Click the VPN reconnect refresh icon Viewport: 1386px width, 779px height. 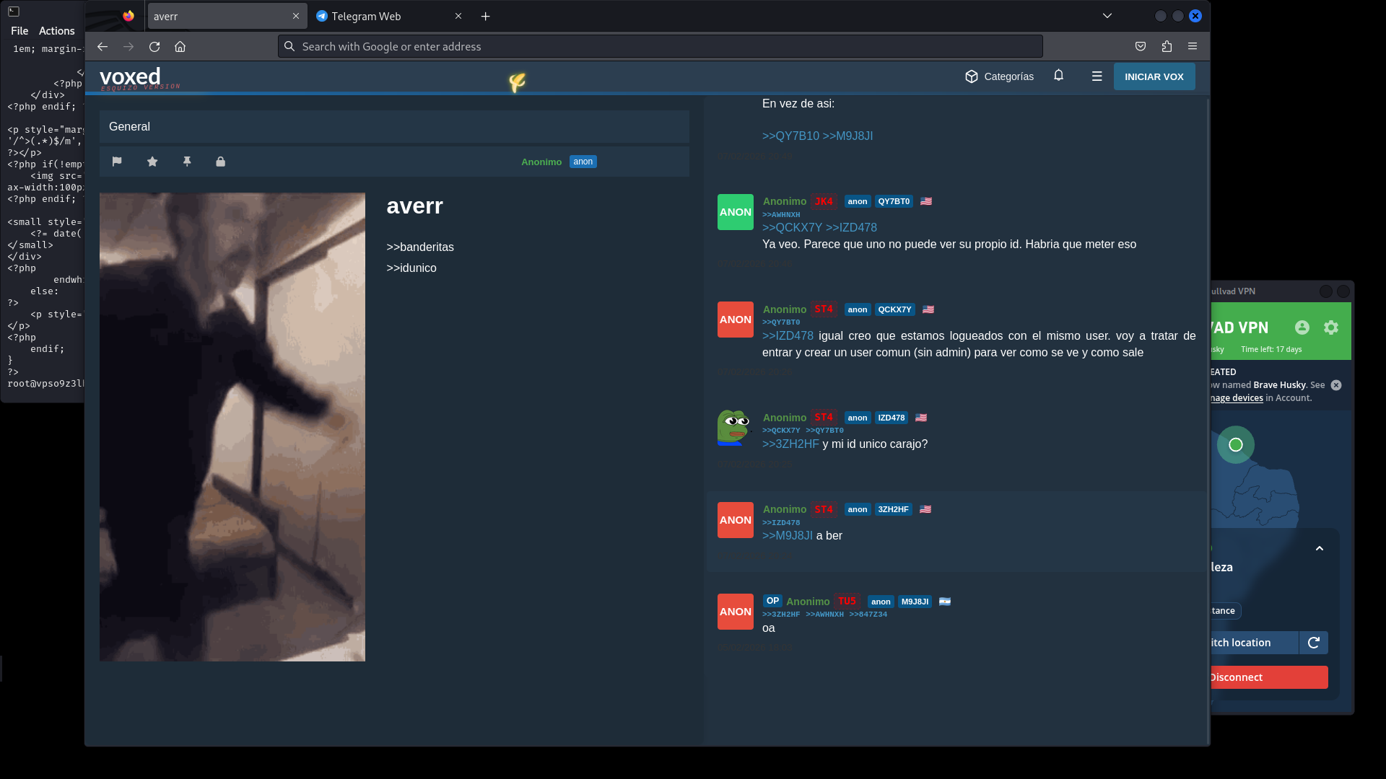pos(1314,643)
